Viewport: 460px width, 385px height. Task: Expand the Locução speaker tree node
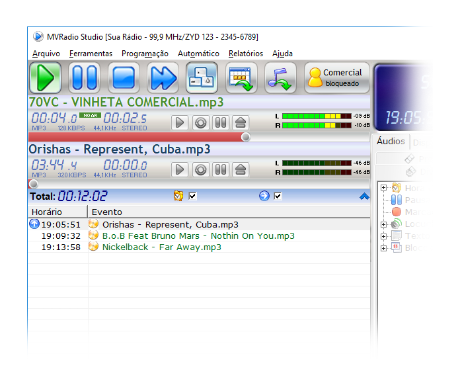(x=383, y=224)
